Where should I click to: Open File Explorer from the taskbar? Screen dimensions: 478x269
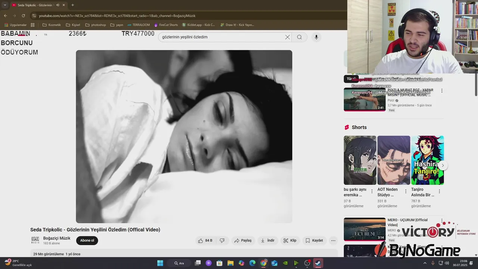tap(230, 263)
